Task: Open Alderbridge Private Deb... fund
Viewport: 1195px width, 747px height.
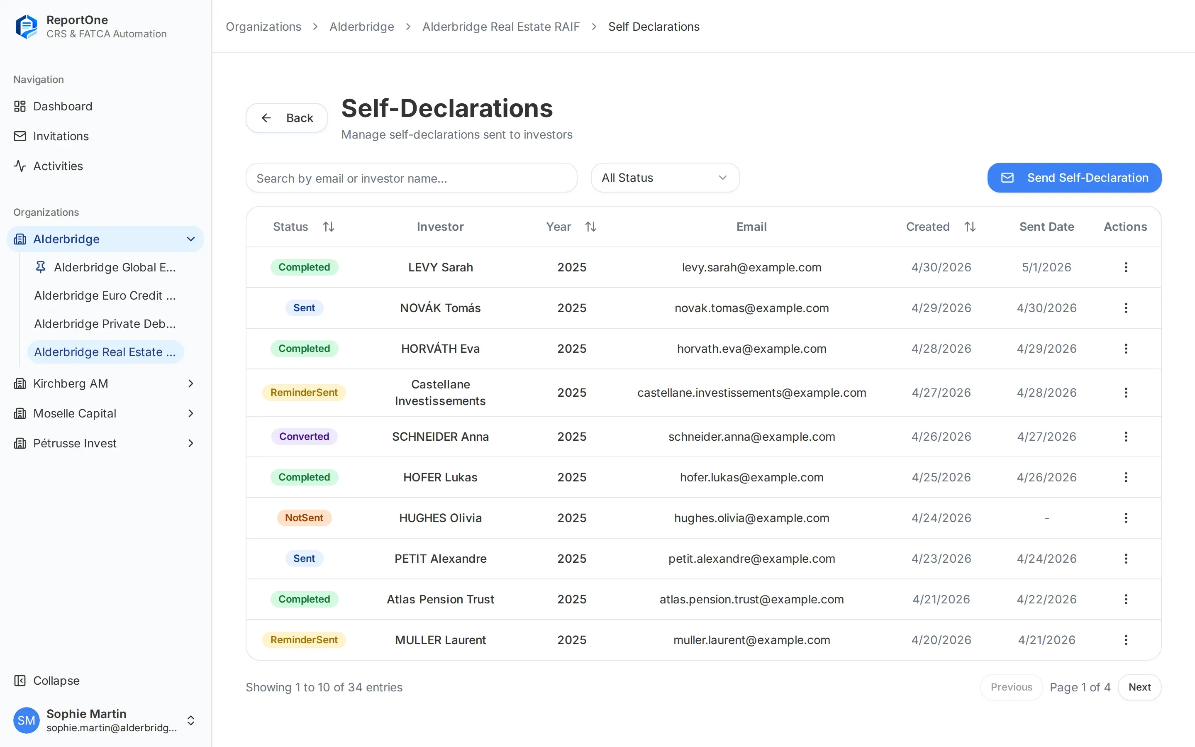Action: 105,324
